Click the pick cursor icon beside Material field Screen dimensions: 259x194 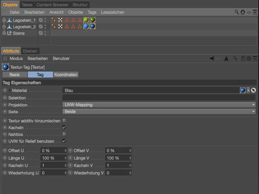pyautogui.click(x=253, y=90)
